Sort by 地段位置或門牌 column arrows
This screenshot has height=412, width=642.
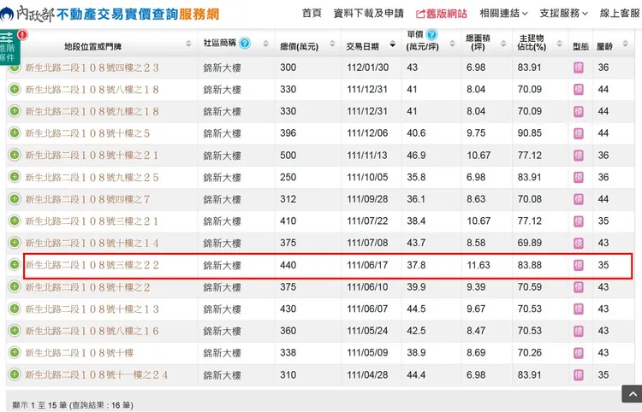pos(188,43)
